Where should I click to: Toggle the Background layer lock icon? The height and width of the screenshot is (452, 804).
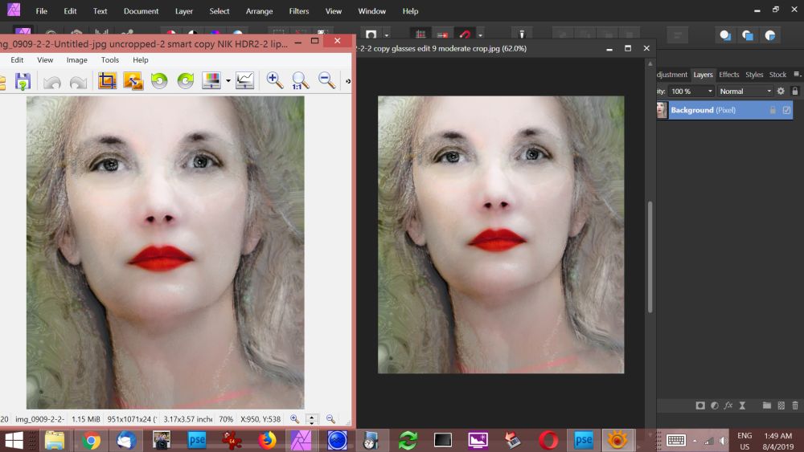pos(773,110)
